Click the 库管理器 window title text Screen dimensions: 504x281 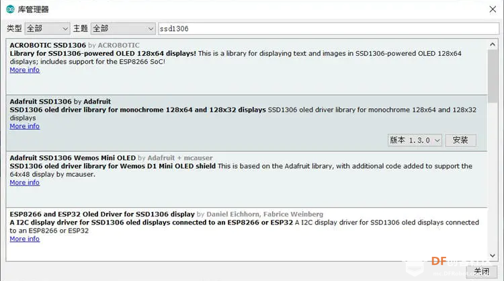(x=33, y=9)
